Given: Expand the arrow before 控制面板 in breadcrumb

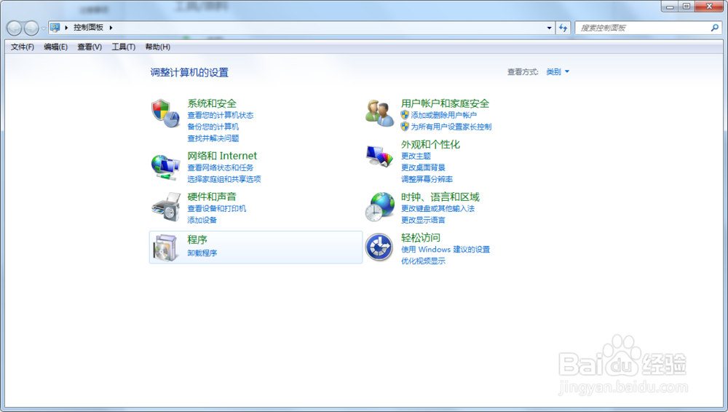Looking at the screenshot, I should click(x=66, y=28).
